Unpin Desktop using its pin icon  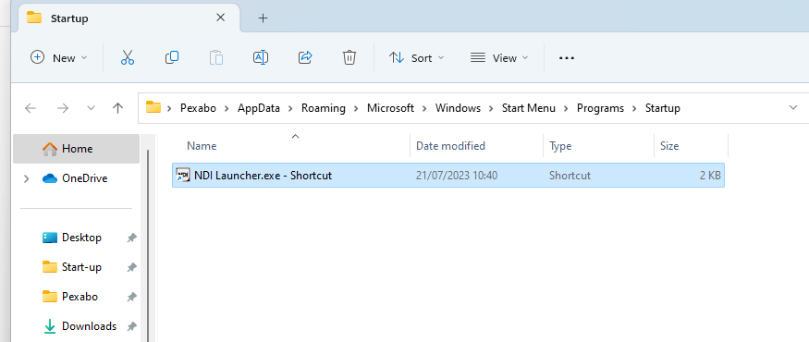pyautogui.click(x=131, y=238)
